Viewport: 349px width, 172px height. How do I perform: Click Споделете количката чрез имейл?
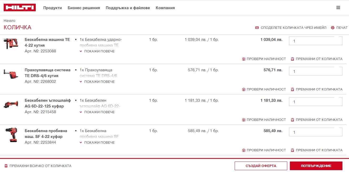294,28
